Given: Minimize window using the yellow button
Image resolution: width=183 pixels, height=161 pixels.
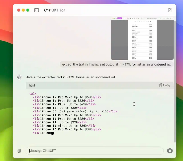Looking at the screenshot, I should [23, 10].
